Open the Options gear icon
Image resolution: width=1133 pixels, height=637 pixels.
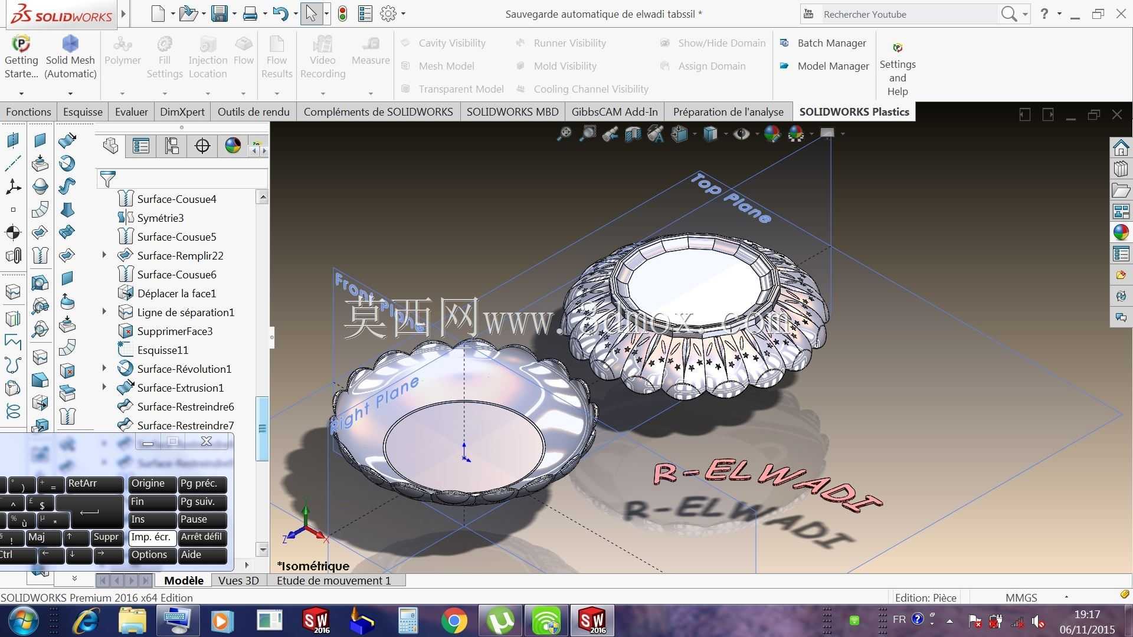[388, 14]
